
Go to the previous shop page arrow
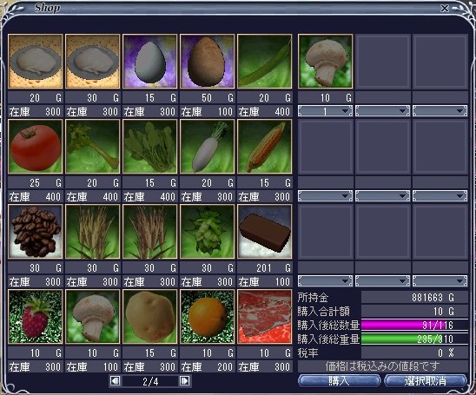pos(115,381)
